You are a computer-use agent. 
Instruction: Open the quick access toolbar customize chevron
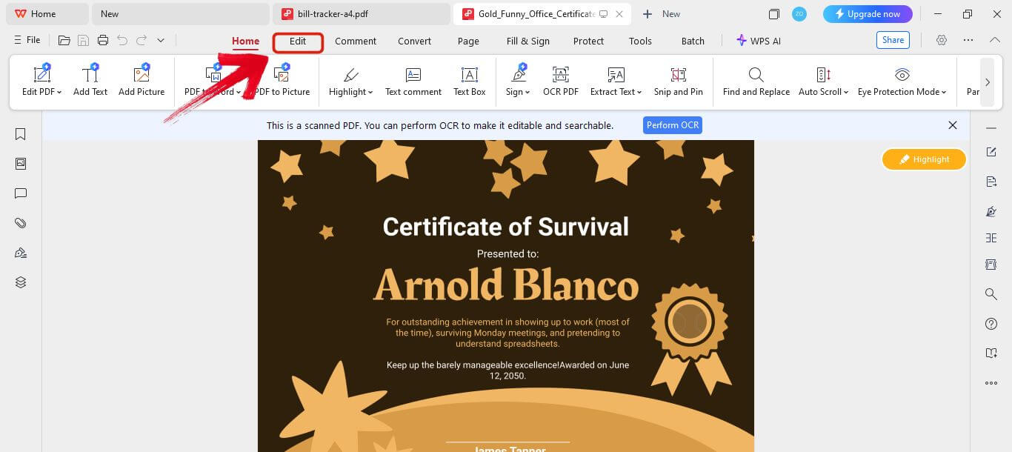[x=161, y=40]
